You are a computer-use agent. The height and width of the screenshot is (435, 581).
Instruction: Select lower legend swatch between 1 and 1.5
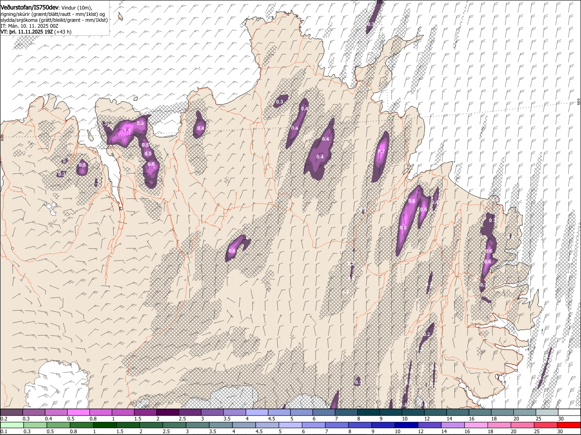pos(104,425)
